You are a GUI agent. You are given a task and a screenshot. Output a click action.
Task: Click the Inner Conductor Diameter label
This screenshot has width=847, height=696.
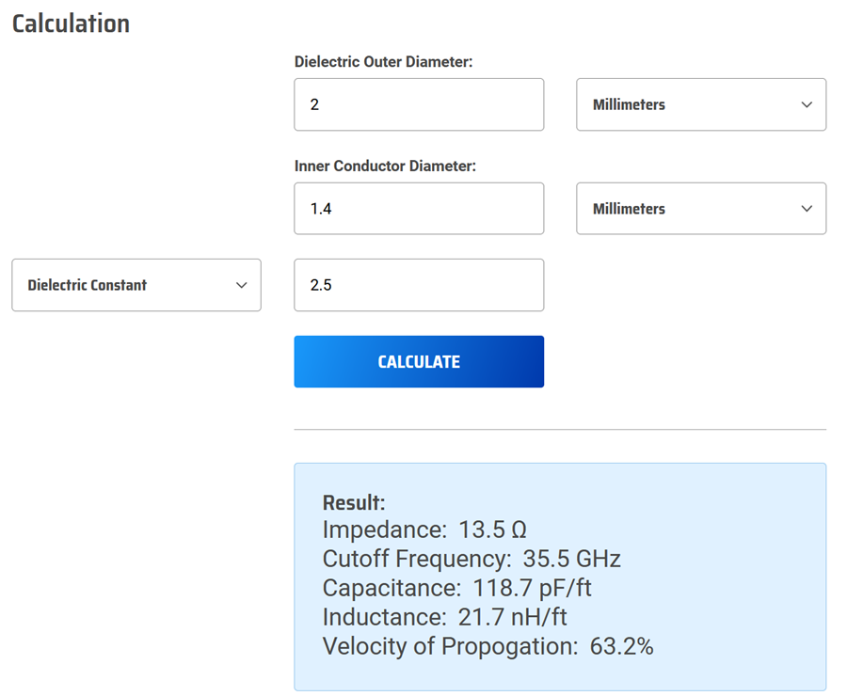coord(385,166)
